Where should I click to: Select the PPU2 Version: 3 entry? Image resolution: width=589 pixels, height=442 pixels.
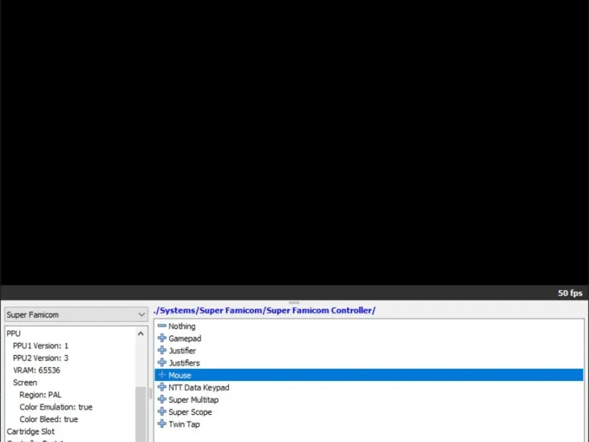40,358
